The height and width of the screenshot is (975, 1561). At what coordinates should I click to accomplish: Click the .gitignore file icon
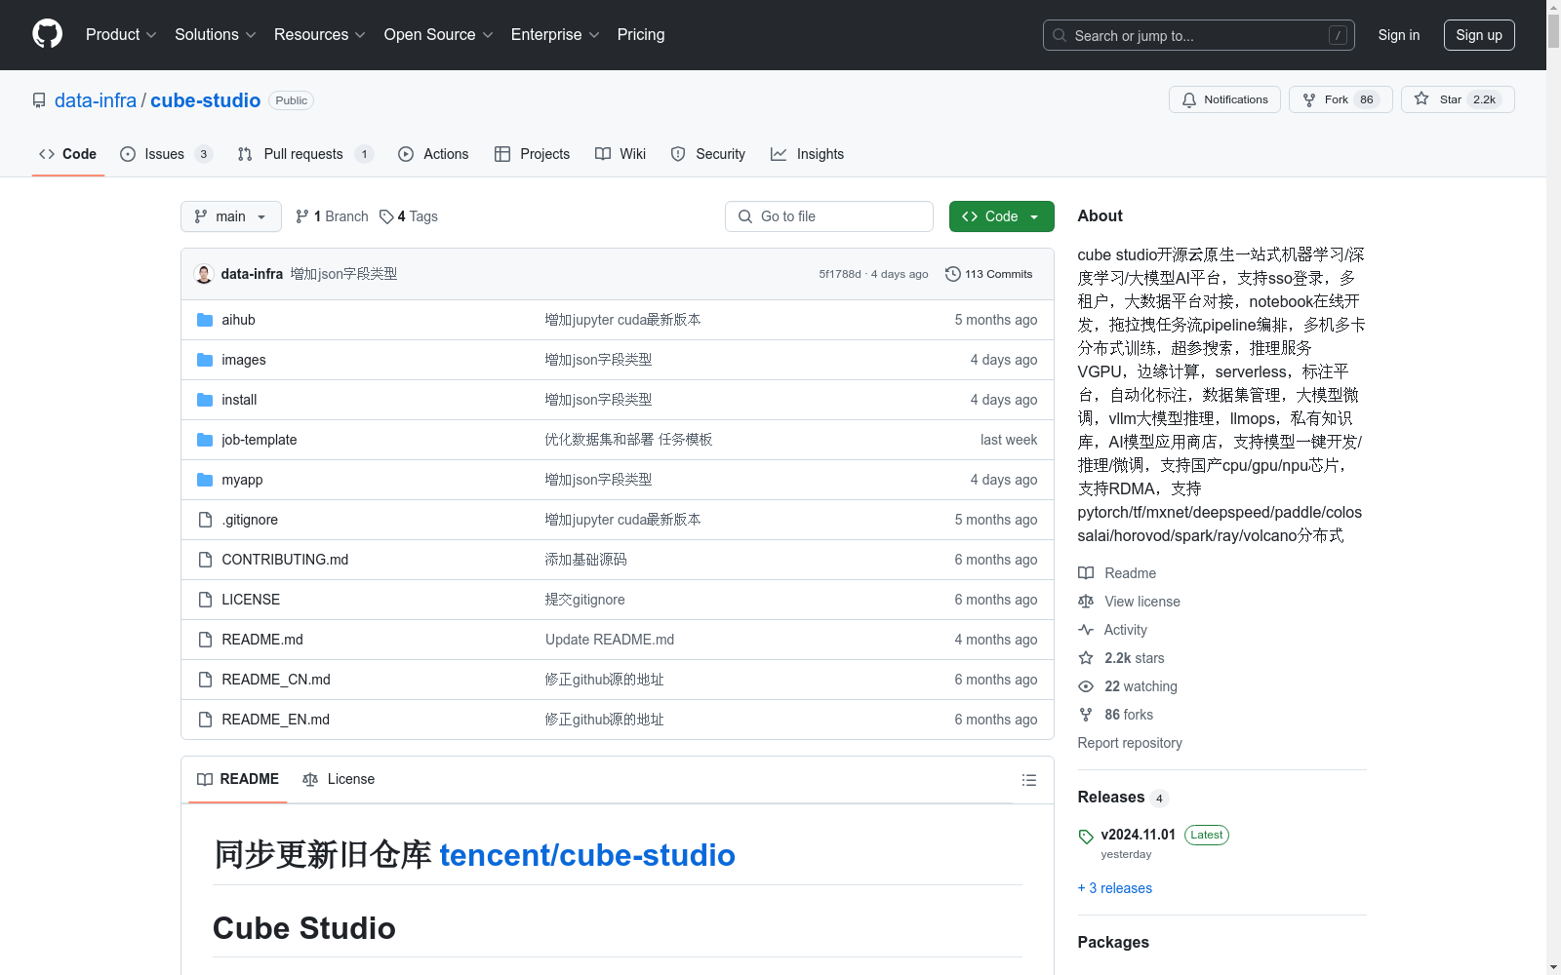coord(205,520)
